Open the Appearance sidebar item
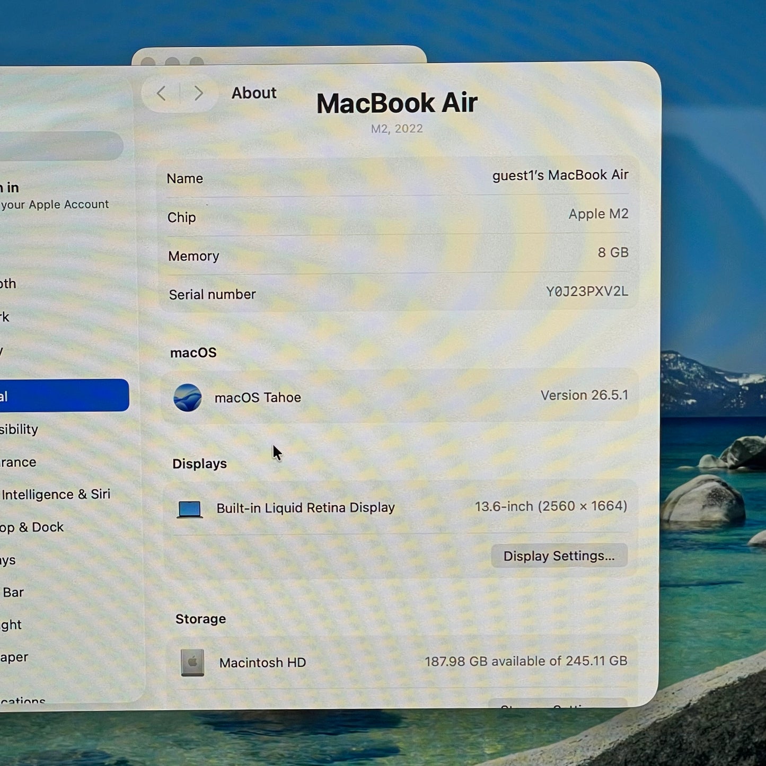766x766 pixels. point(18,462)
